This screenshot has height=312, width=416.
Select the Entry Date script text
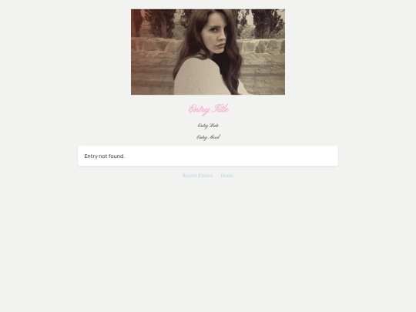pos(208,126)
